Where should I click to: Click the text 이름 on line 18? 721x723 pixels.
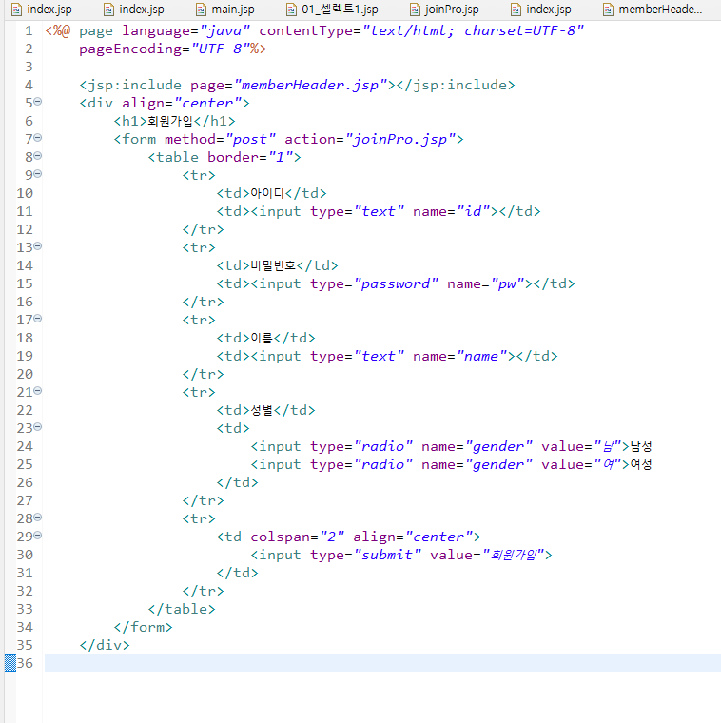[x=262, y=338]
